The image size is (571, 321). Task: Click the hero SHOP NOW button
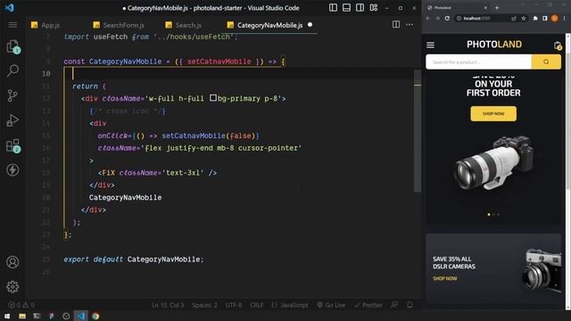pyautogui.click(x=493, y=113)
